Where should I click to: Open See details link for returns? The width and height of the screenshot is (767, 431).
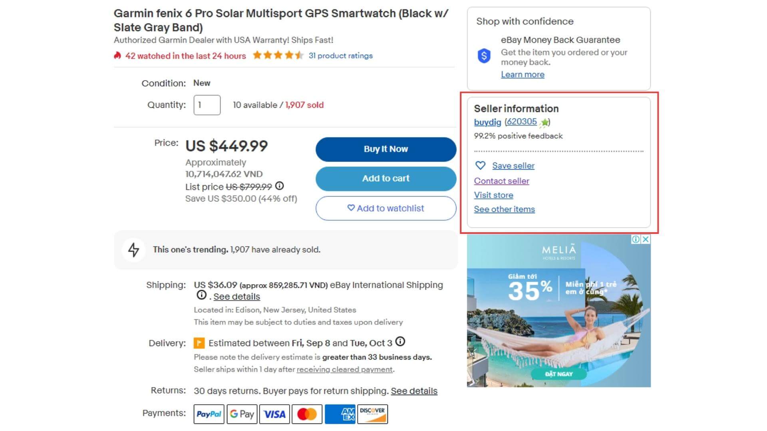point(414,391)
